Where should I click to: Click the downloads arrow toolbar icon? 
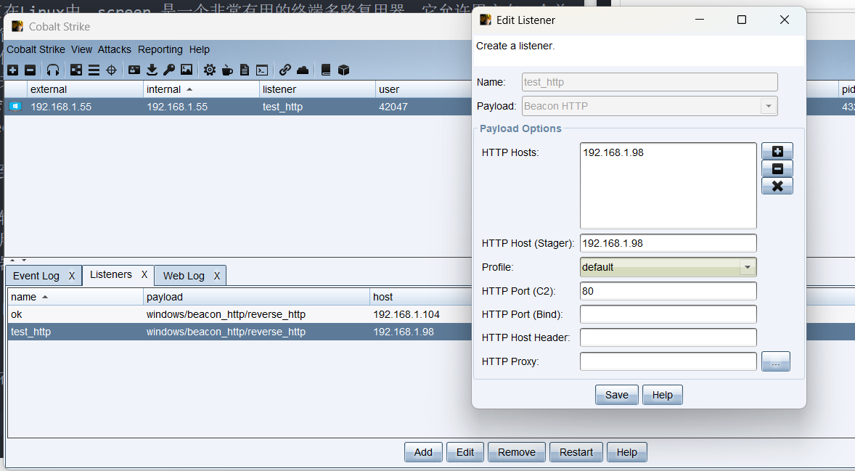152,70
